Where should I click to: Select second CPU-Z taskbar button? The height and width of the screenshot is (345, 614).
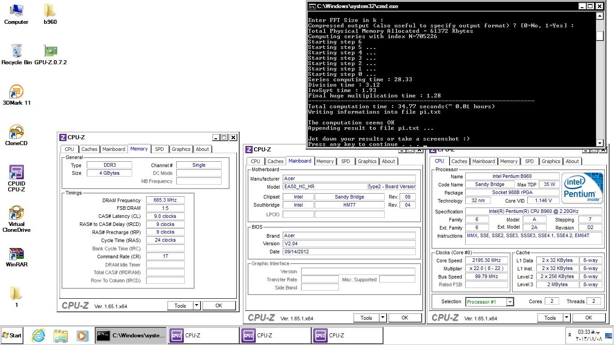pyautogui.click(x=275, y=336)
